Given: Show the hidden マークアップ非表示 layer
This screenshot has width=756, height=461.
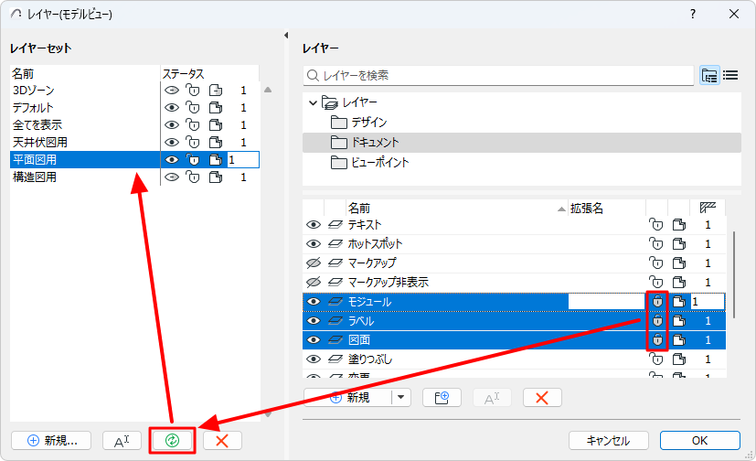Looking at the screenshot, I should [x=314, y=282].
